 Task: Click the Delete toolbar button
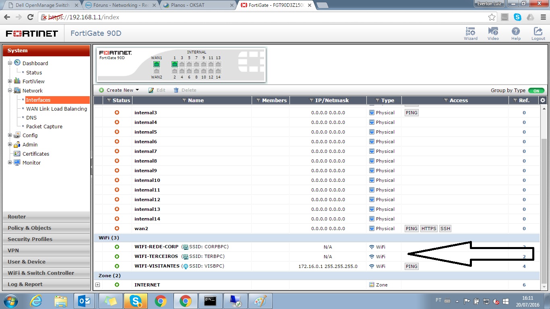(185, 90)
